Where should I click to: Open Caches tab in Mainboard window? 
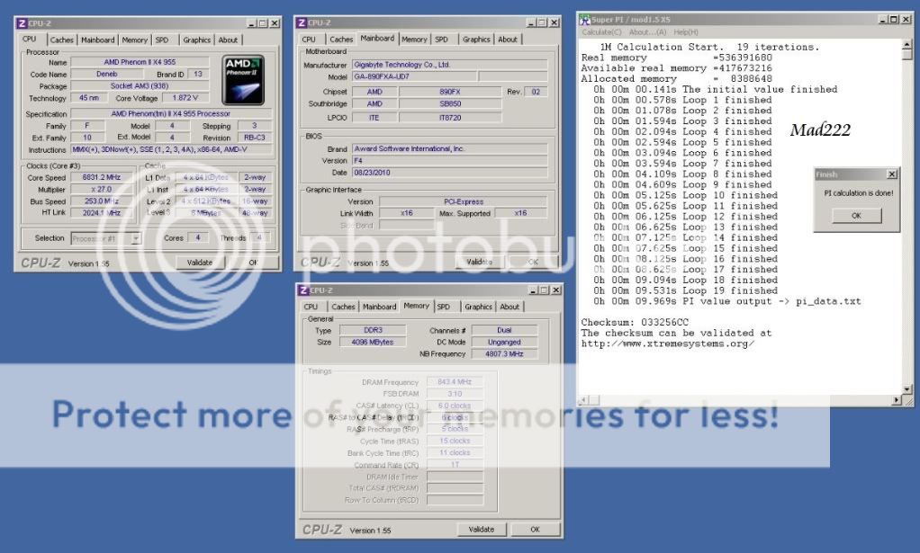(341, 40)
